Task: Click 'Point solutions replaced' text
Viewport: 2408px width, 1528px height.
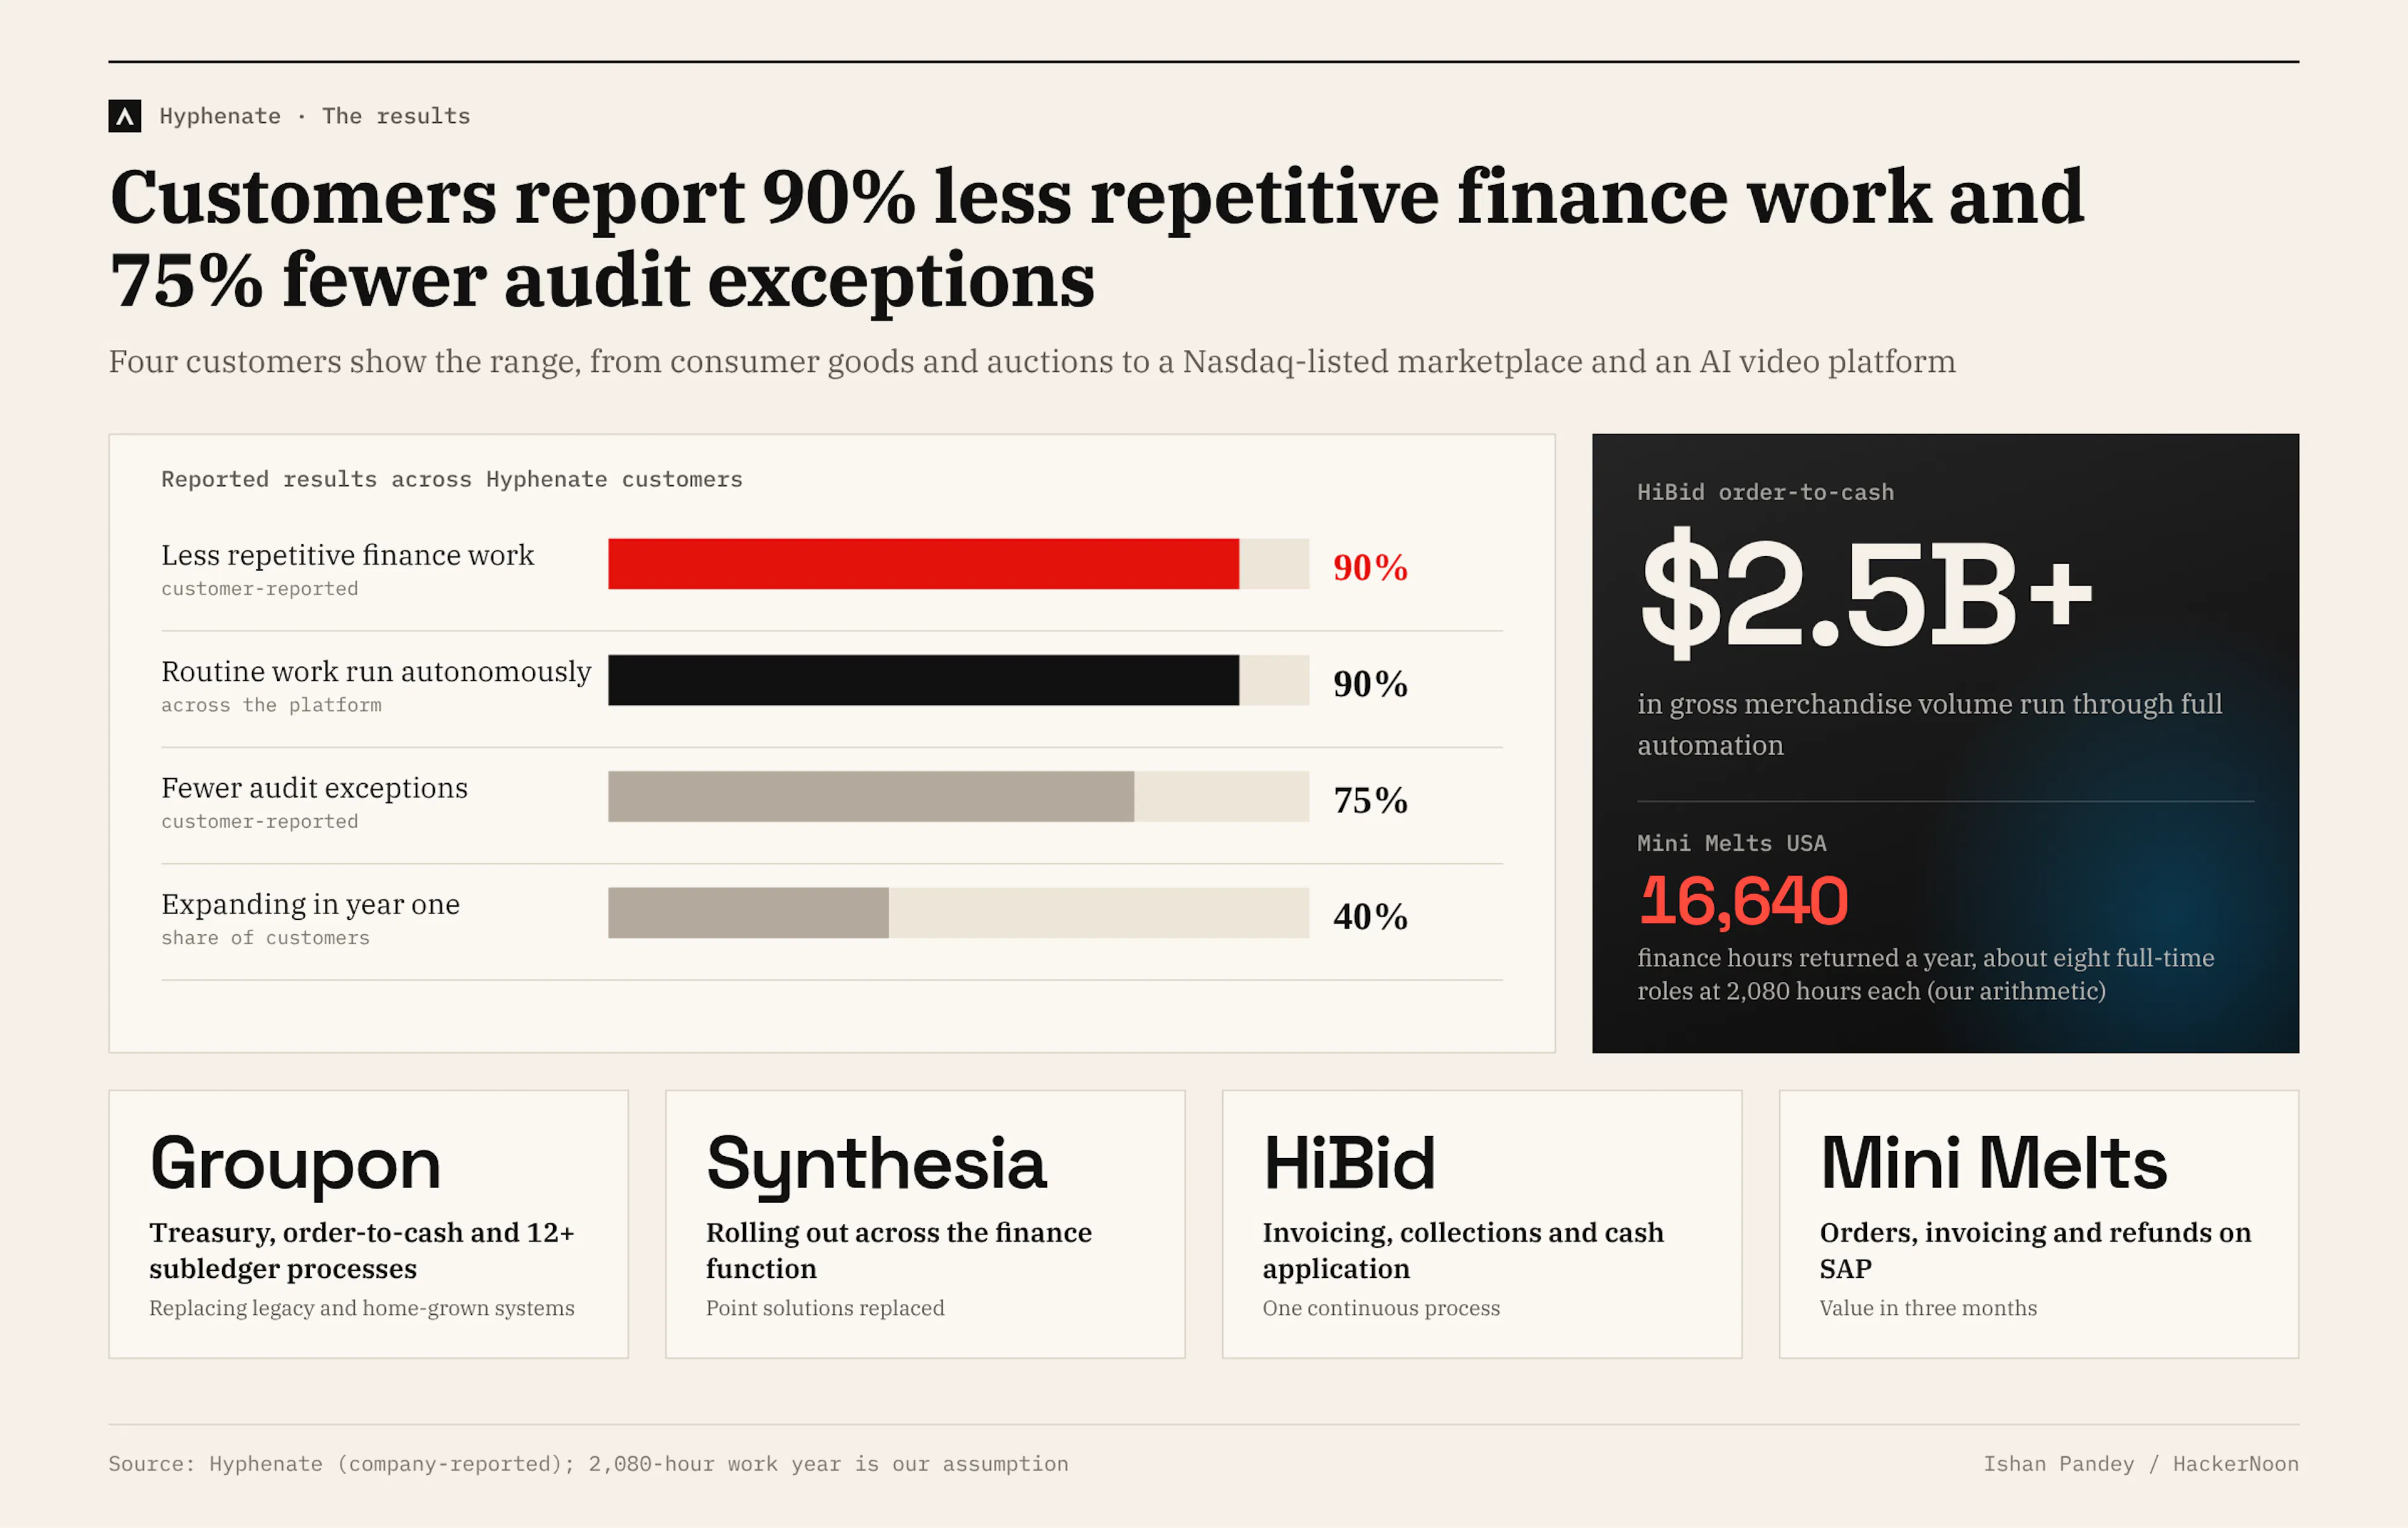Action: click(x=825, y=1308)
